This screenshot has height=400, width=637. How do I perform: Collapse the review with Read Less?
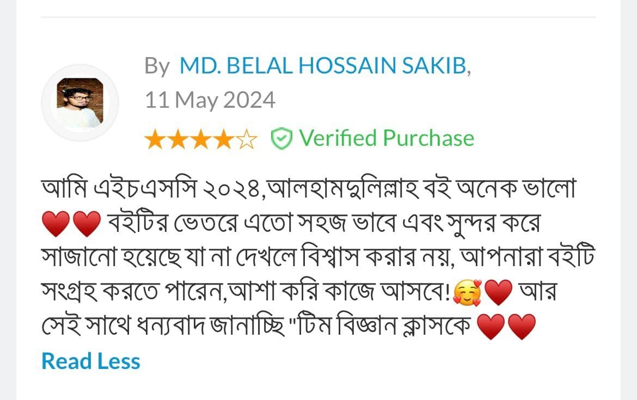91,361
